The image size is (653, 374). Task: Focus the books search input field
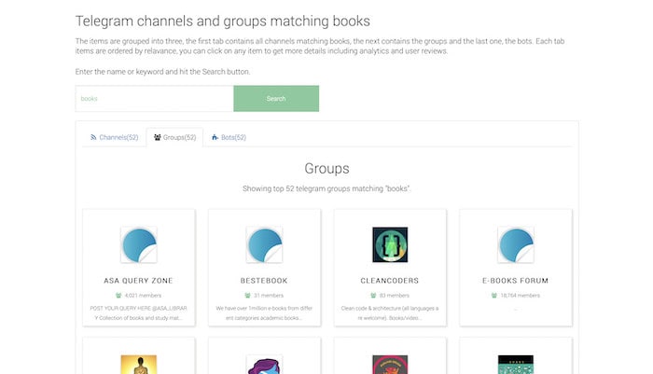coord(155,99)
